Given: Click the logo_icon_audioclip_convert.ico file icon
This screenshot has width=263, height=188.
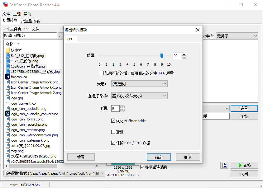Looking at the screenshot, I should pos(8,114).
